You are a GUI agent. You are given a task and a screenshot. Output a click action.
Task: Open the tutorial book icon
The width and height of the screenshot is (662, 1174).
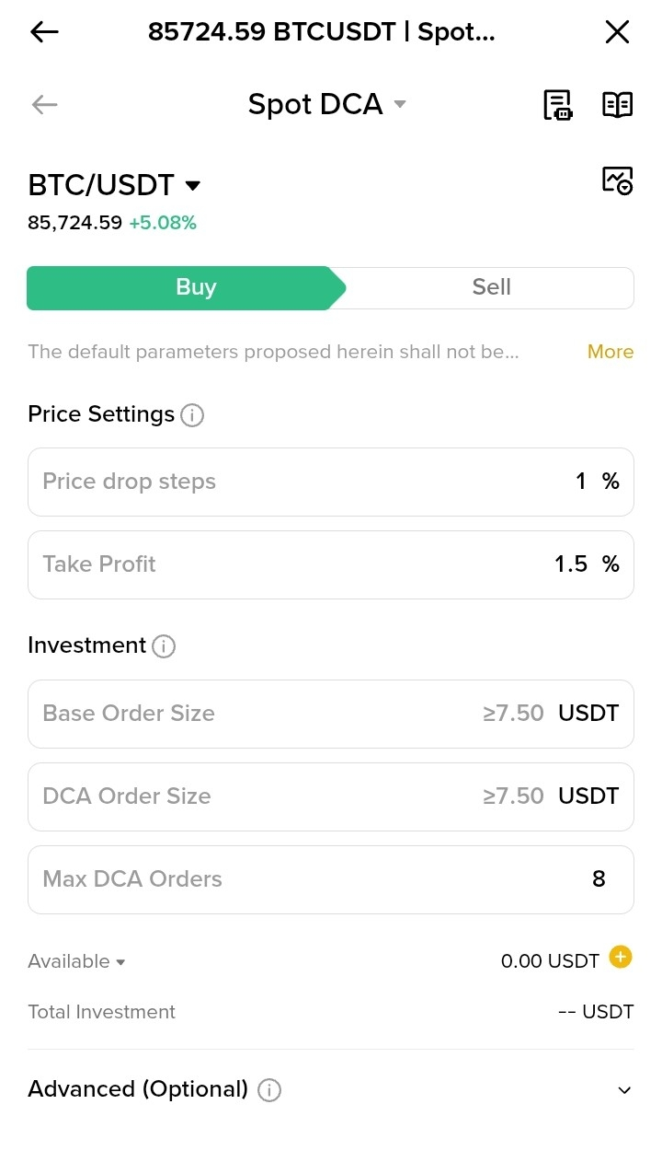[x=618, y=105]
